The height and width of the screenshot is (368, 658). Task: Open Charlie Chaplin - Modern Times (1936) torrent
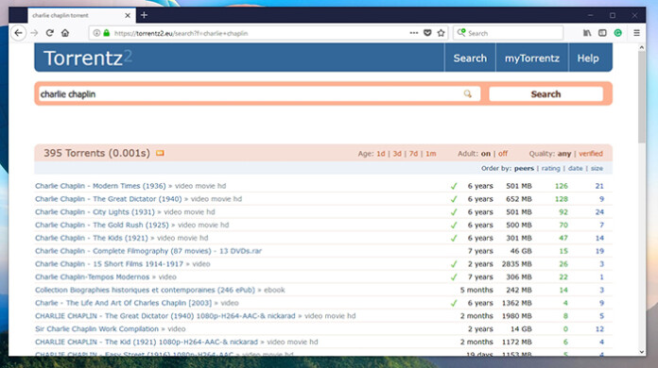pyautogui.click(x=100, y=186)
